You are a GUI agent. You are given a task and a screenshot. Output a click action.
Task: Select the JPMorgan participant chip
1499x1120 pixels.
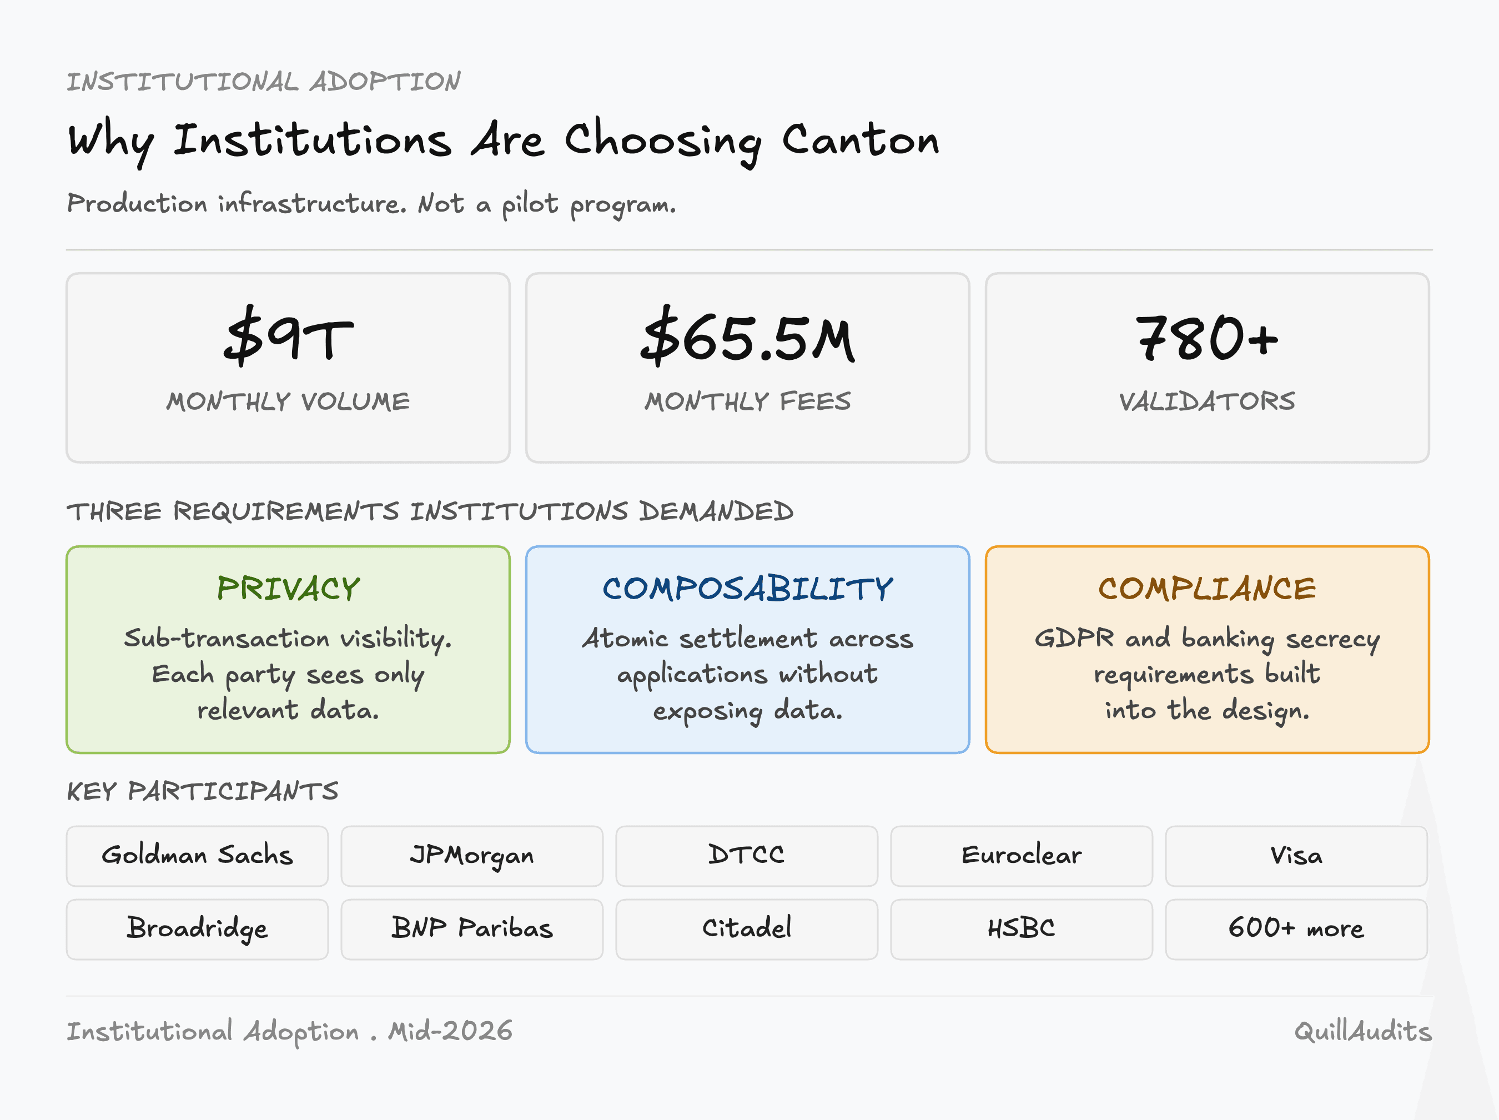pos(472,856)
